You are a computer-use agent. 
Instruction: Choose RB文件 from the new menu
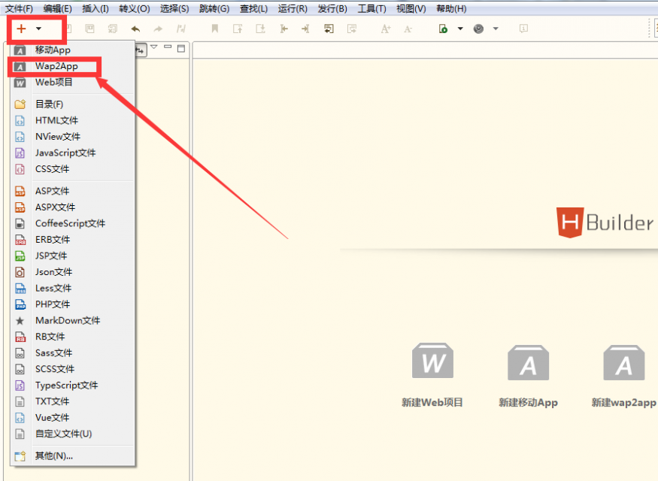[72, 337]
